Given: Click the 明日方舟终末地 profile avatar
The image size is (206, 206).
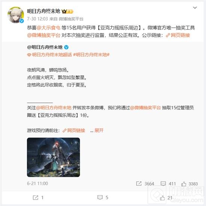Looking at the screenshot, I should tap(16, 15).
